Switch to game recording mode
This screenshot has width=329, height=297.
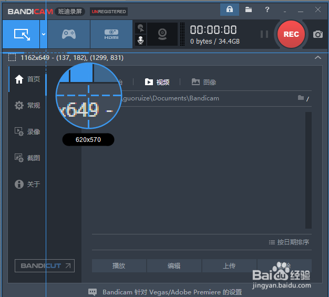click(69, 34)
